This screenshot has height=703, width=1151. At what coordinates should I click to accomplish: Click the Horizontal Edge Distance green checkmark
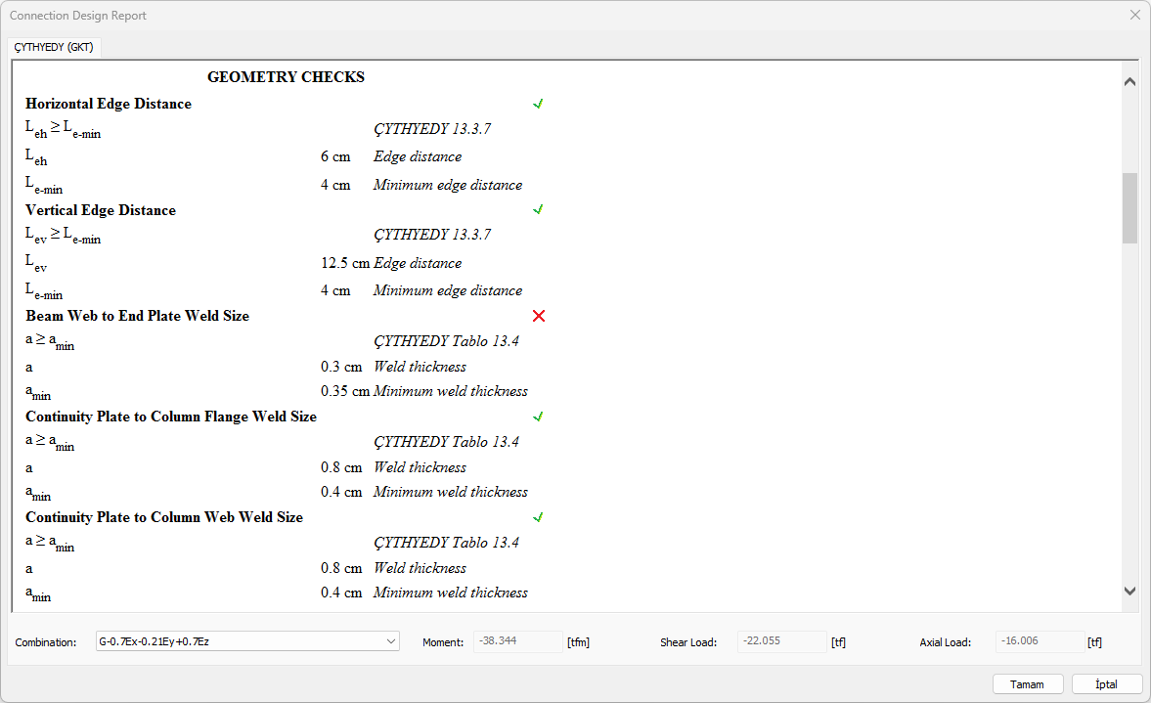[x=538, y=104]
